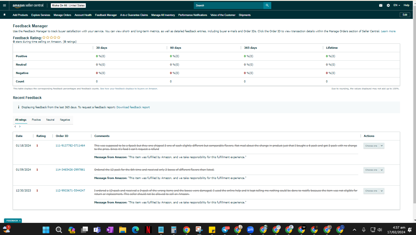Open Explore Services menu item
This screenshot has height=235, width=416.
(41, 15)
